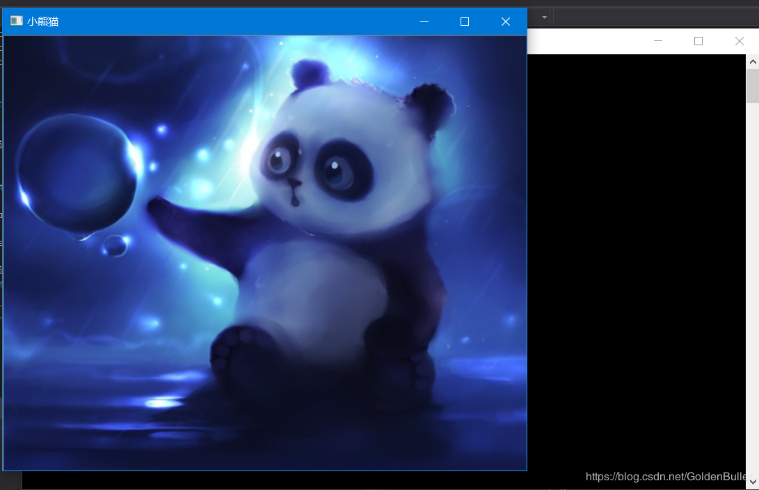Screen dimensions: 759x490
Task: Click the console scrollbar up arrow
Action: (753, 61)
